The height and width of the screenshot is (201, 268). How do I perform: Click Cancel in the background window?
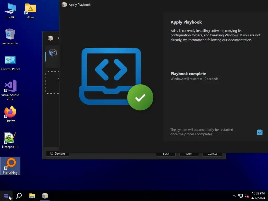point(212,154)
